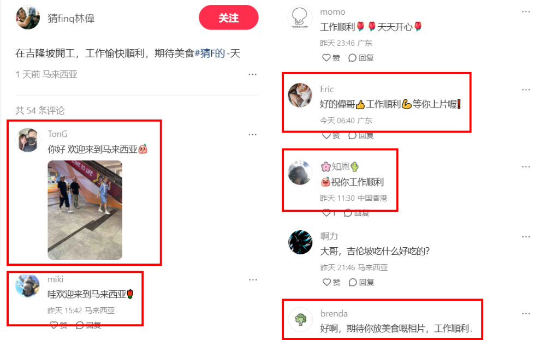Click TonG's profile avatar
546x340 pixels.
coord(28,140)
